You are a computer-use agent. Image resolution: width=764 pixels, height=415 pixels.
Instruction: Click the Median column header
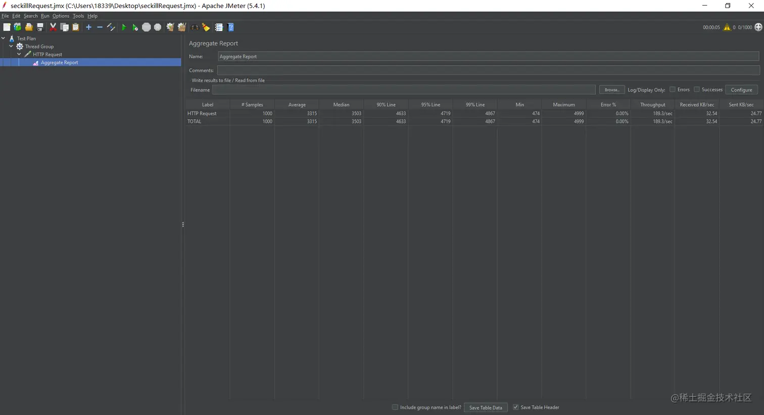tap(341, 105)
